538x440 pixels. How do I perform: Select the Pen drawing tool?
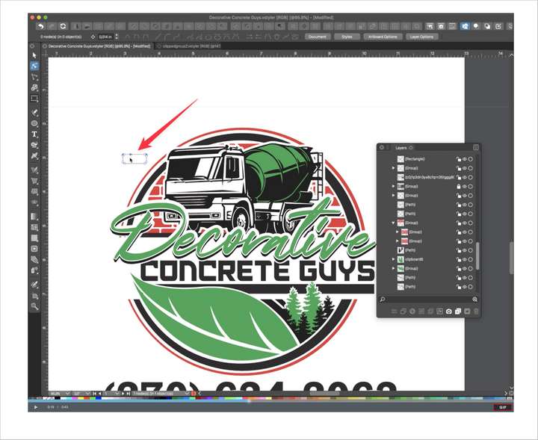coord(34,113)
